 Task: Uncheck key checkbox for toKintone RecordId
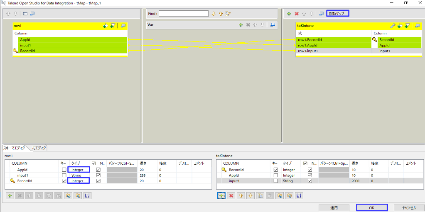(x=276, y=170)
